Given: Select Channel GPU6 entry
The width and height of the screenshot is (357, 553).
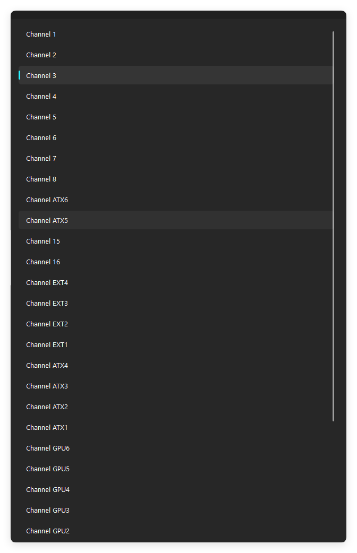Looking at the screenshot, I should click(x=176, y=448).
